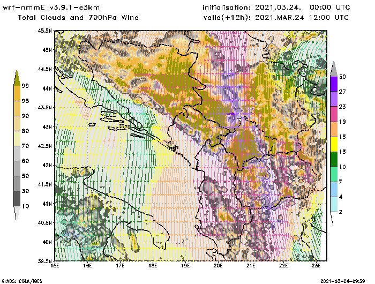Click the '41N' latitude label
Screen dimensions: 375x284
click(x=47, y=204)
